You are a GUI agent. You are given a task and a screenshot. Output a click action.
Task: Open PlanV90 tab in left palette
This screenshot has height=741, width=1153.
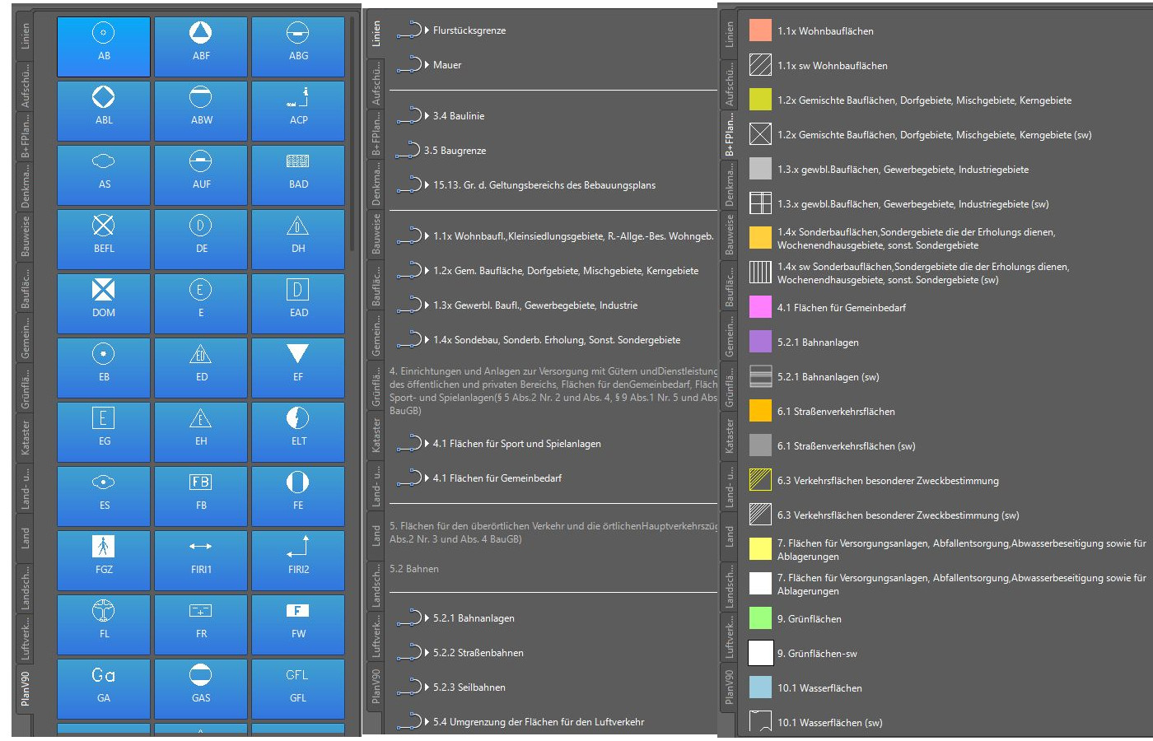point(25,687)
